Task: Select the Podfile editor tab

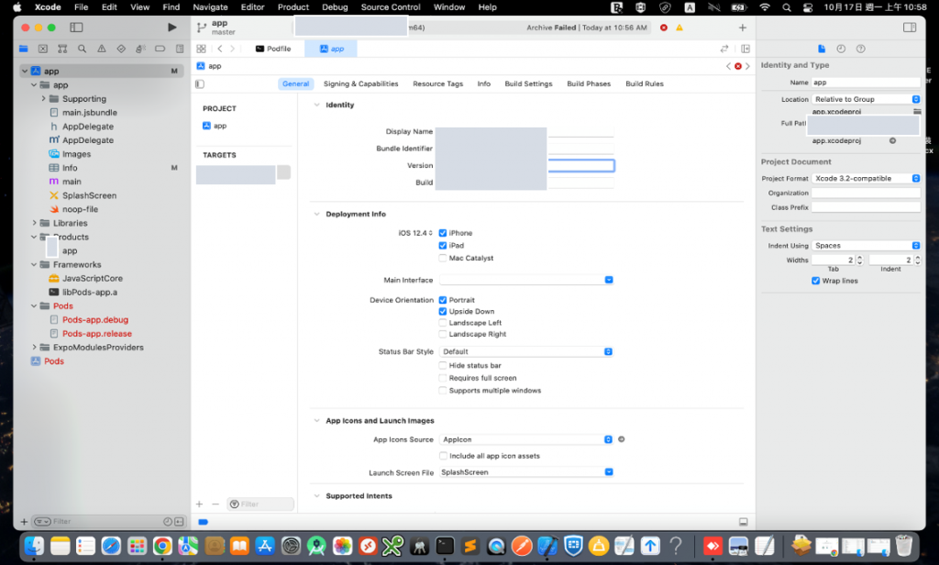Action: (273, 49)
